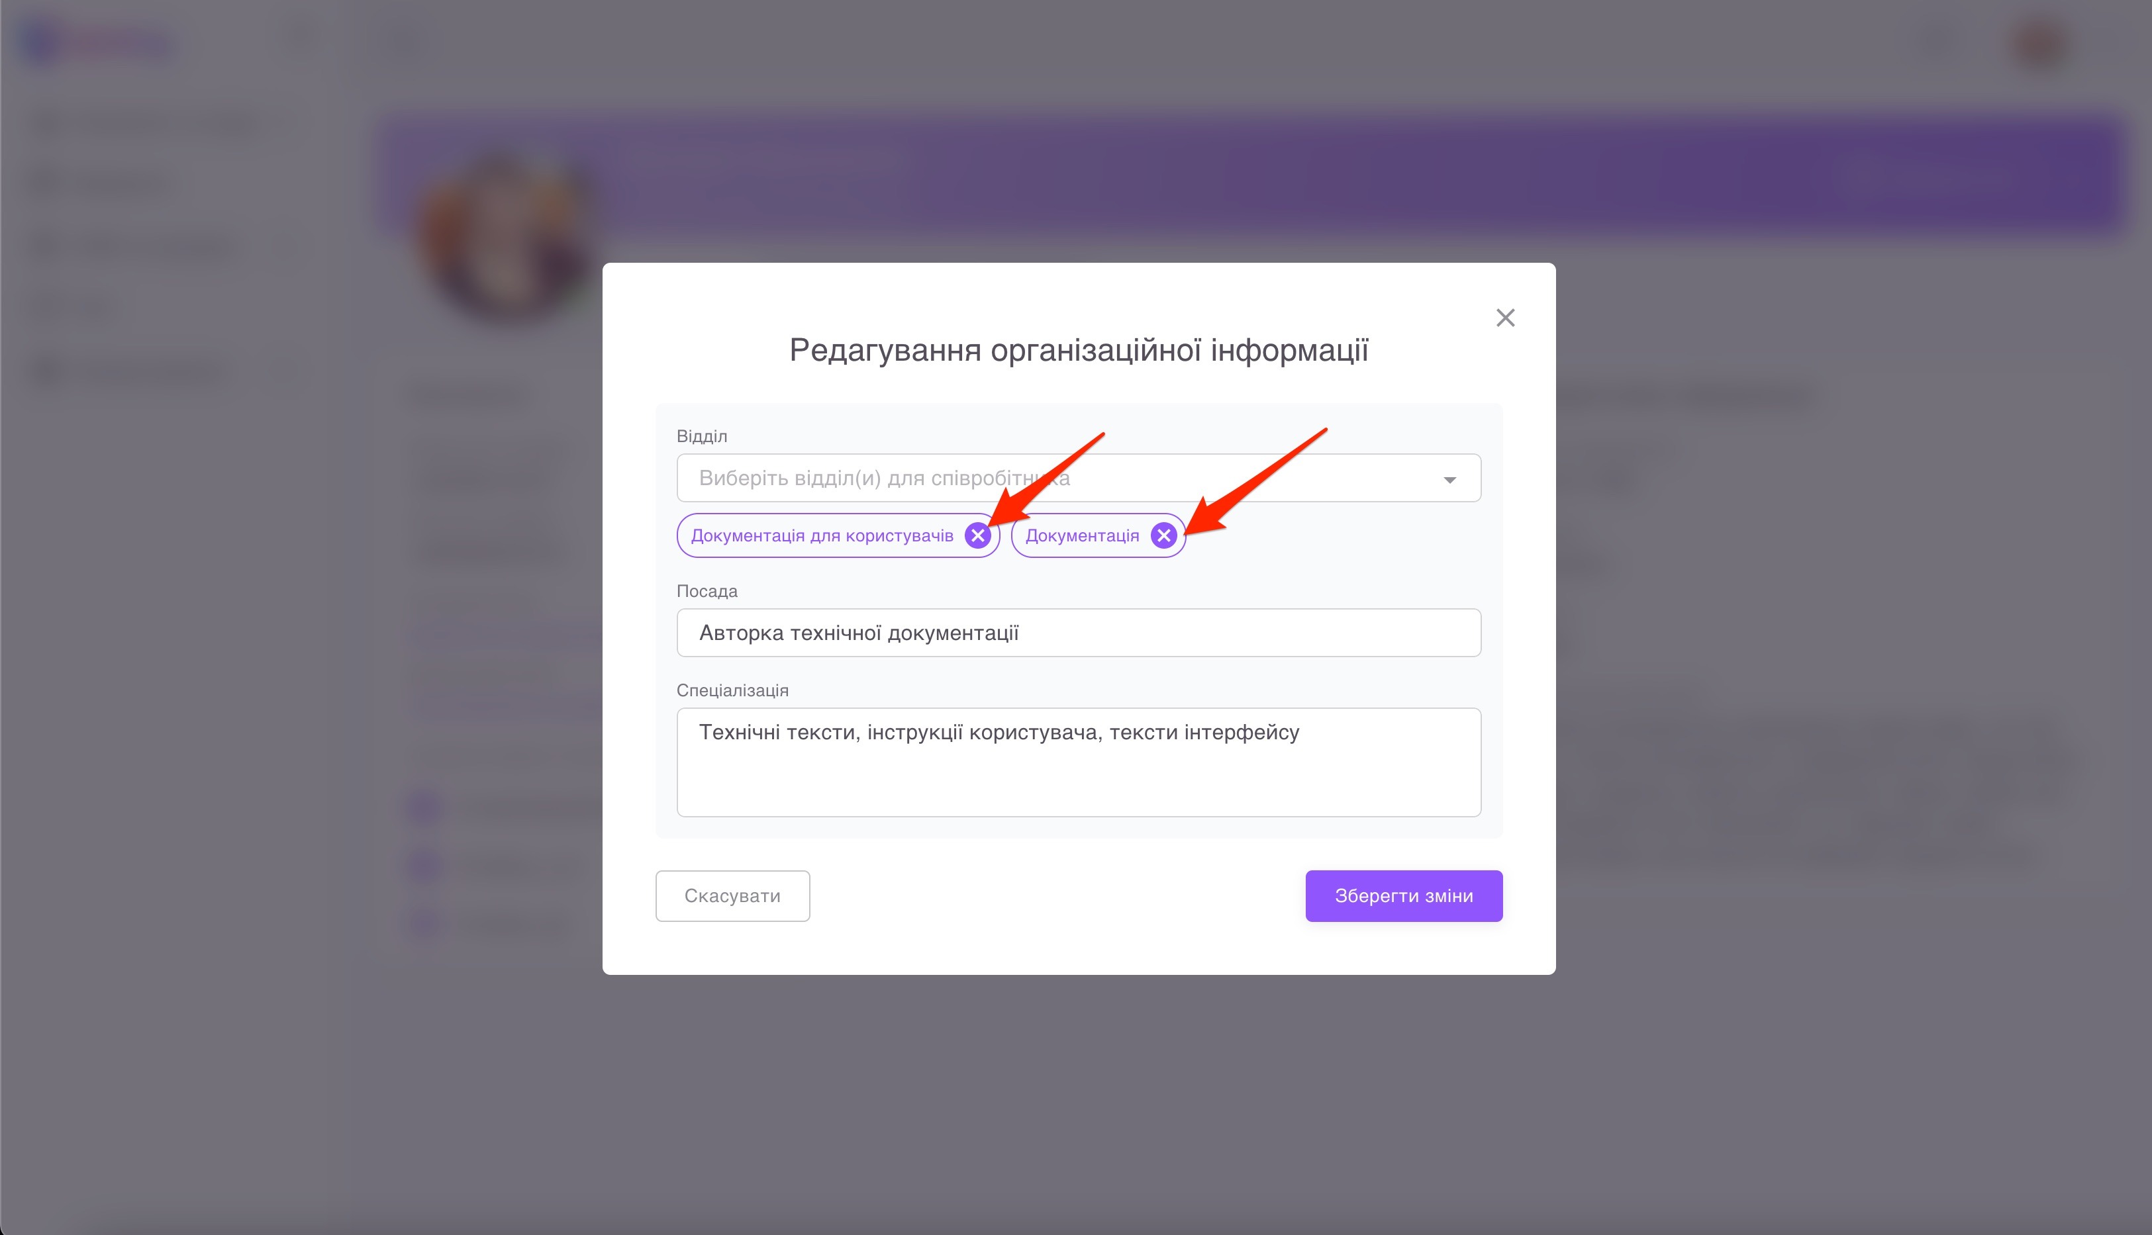Image resolution: width=2152 pixels, height=1235 pixels.
Task: Click the 'Посада' field label
Action: pos(707,591)
